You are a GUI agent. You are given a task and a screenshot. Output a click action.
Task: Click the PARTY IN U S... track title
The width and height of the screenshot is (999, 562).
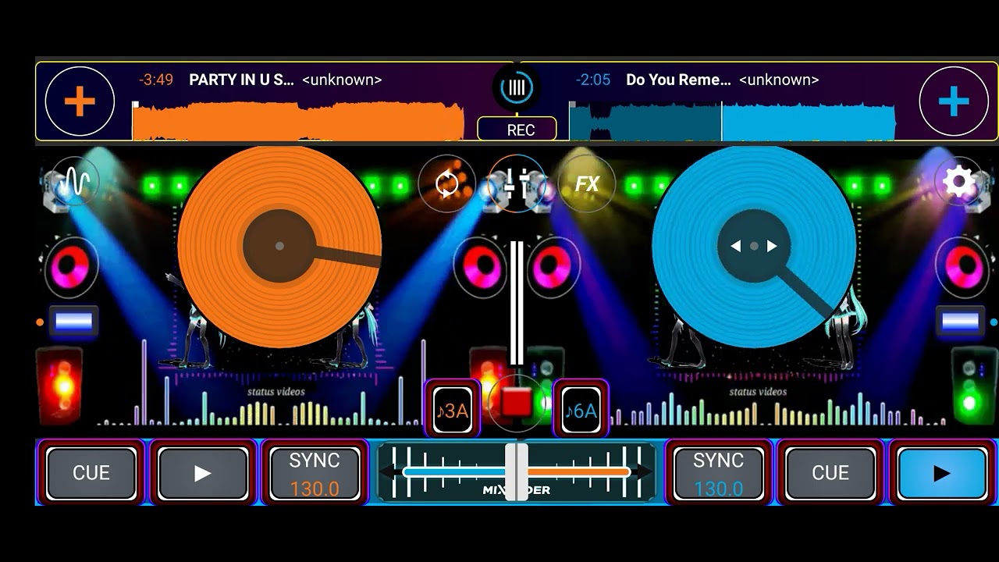pyautogui.click(x=242, y=80)
